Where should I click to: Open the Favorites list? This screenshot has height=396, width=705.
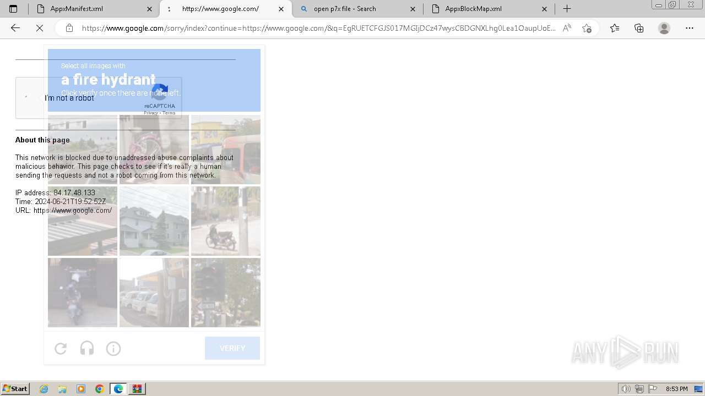pyautogui.click(x=615, y=28)
